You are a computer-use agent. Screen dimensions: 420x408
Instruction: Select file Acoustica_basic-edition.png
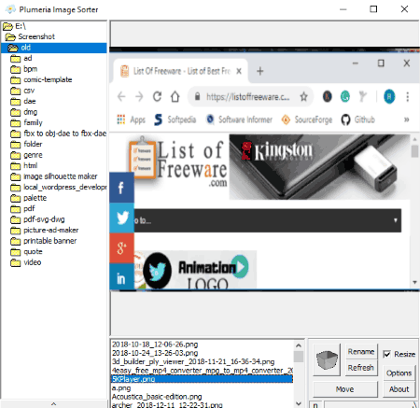tap(157, 397)
